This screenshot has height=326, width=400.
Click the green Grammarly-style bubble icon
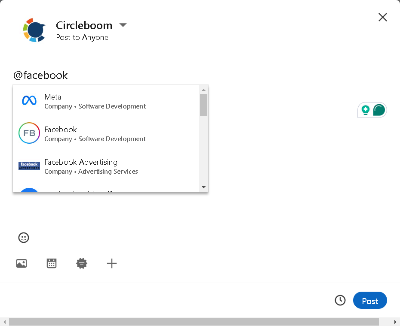[x=379, y=110]
